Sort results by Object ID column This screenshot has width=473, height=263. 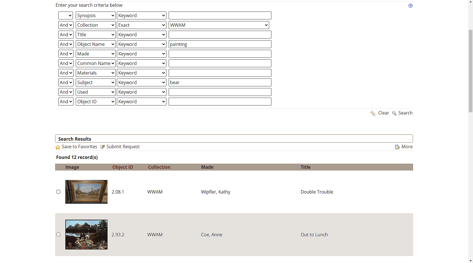pos(122,167)
